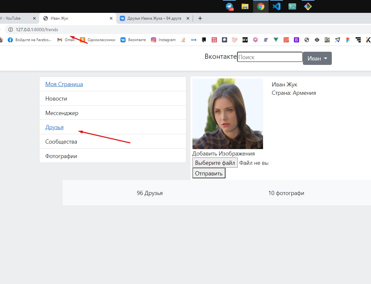
Task: Open the Figma bookmark icon
Action: coord(348,40)
